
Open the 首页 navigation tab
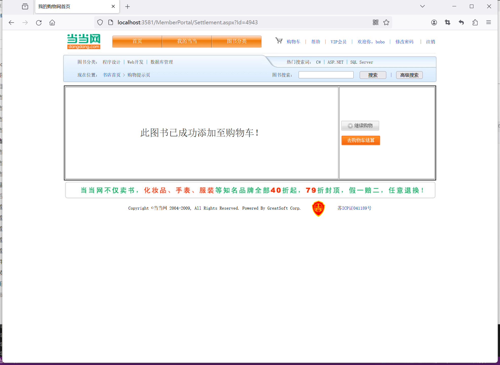click(137, 41)
